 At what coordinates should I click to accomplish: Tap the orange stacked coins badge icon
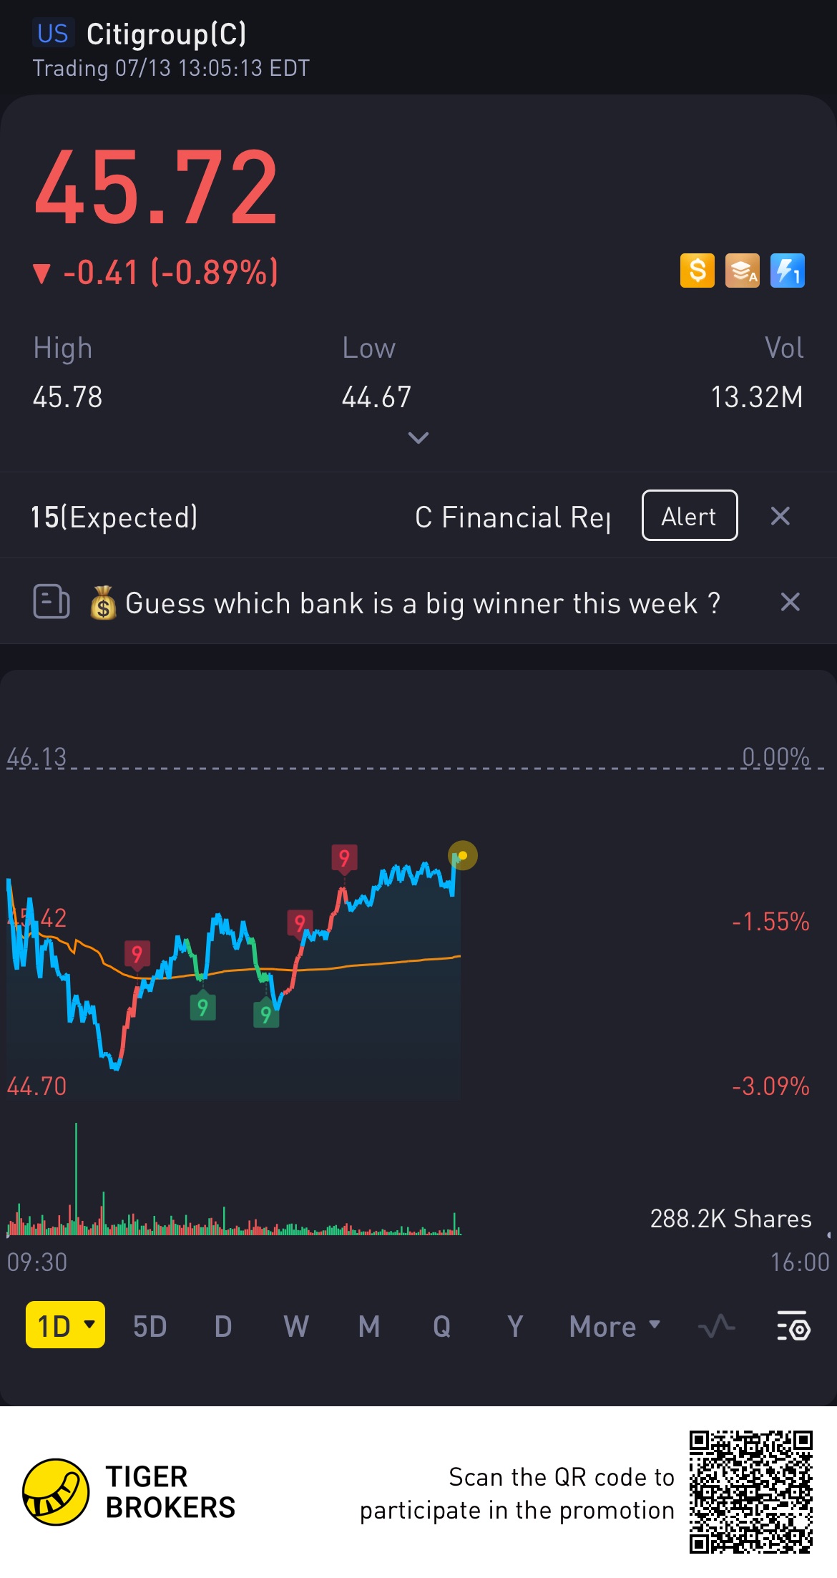pos(742,271)
